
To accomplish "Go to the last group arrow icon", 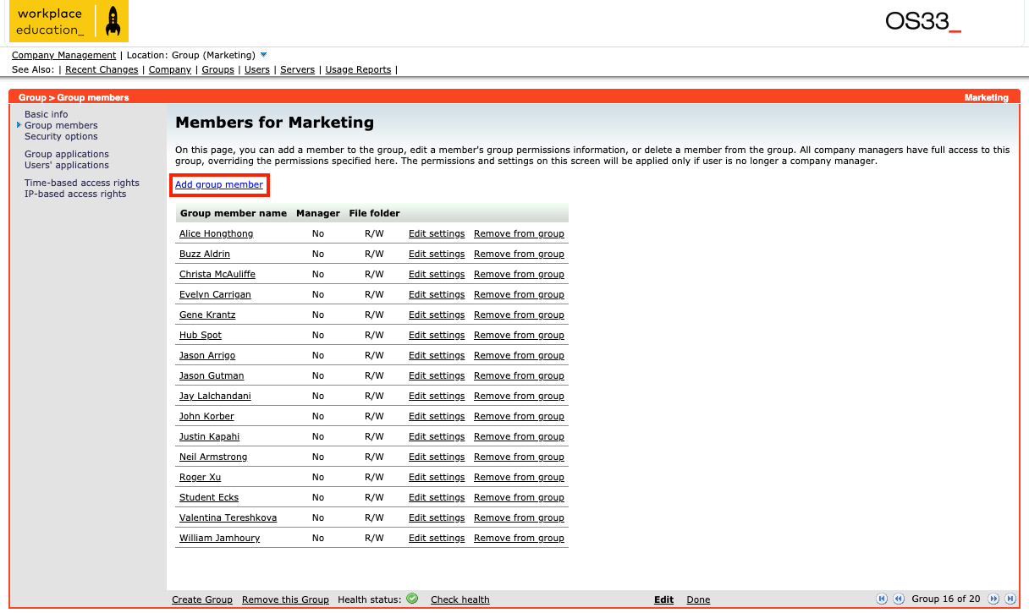I will point(1010,599).
